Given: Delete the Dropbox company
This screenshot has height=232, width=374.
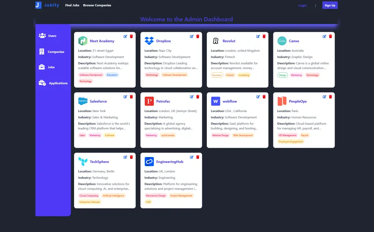Looking at the screenshot, I should 197,36.
